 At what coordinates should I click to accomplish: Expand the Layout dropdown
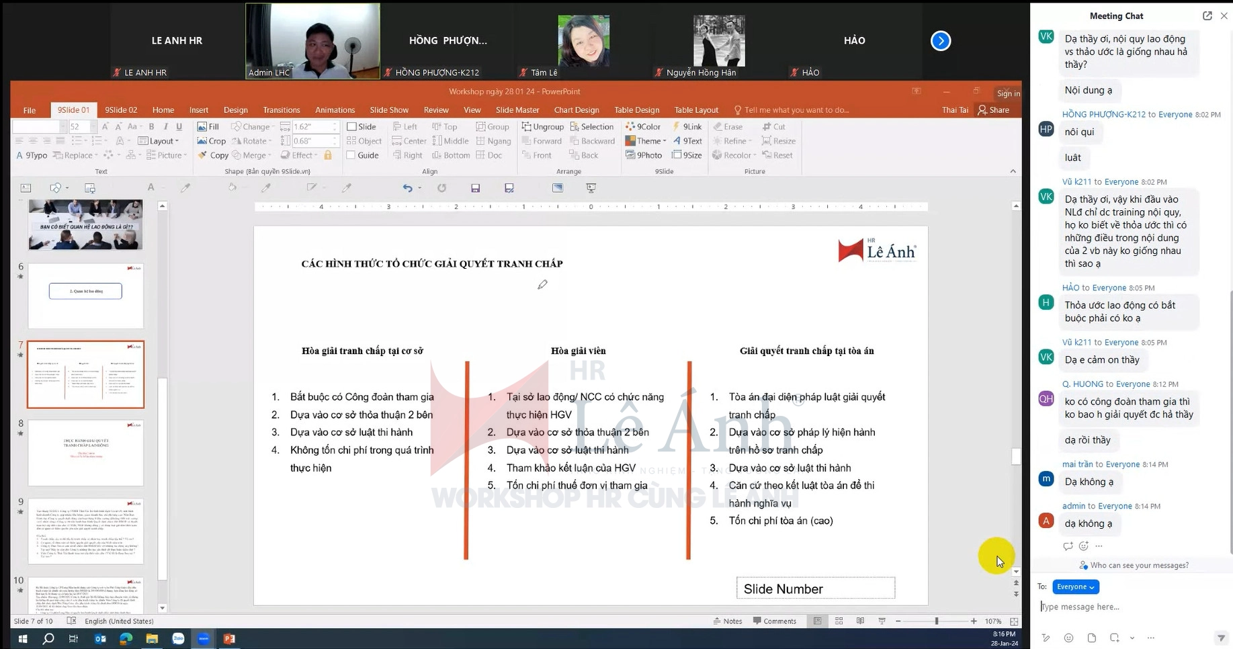coord(159,141)
